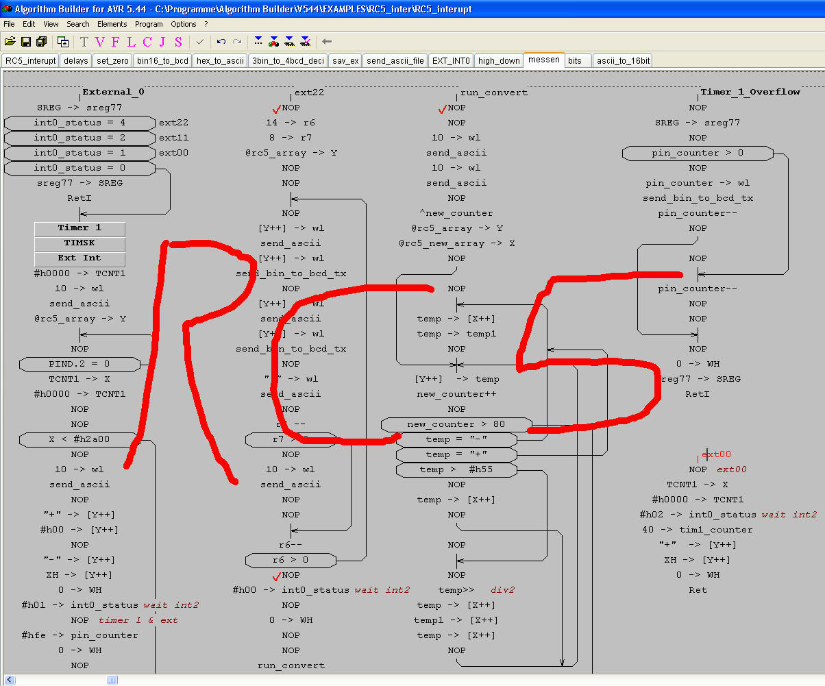Click the Undo arrow icon
Screen dimensions: 825x686
(x=221, y=42)
